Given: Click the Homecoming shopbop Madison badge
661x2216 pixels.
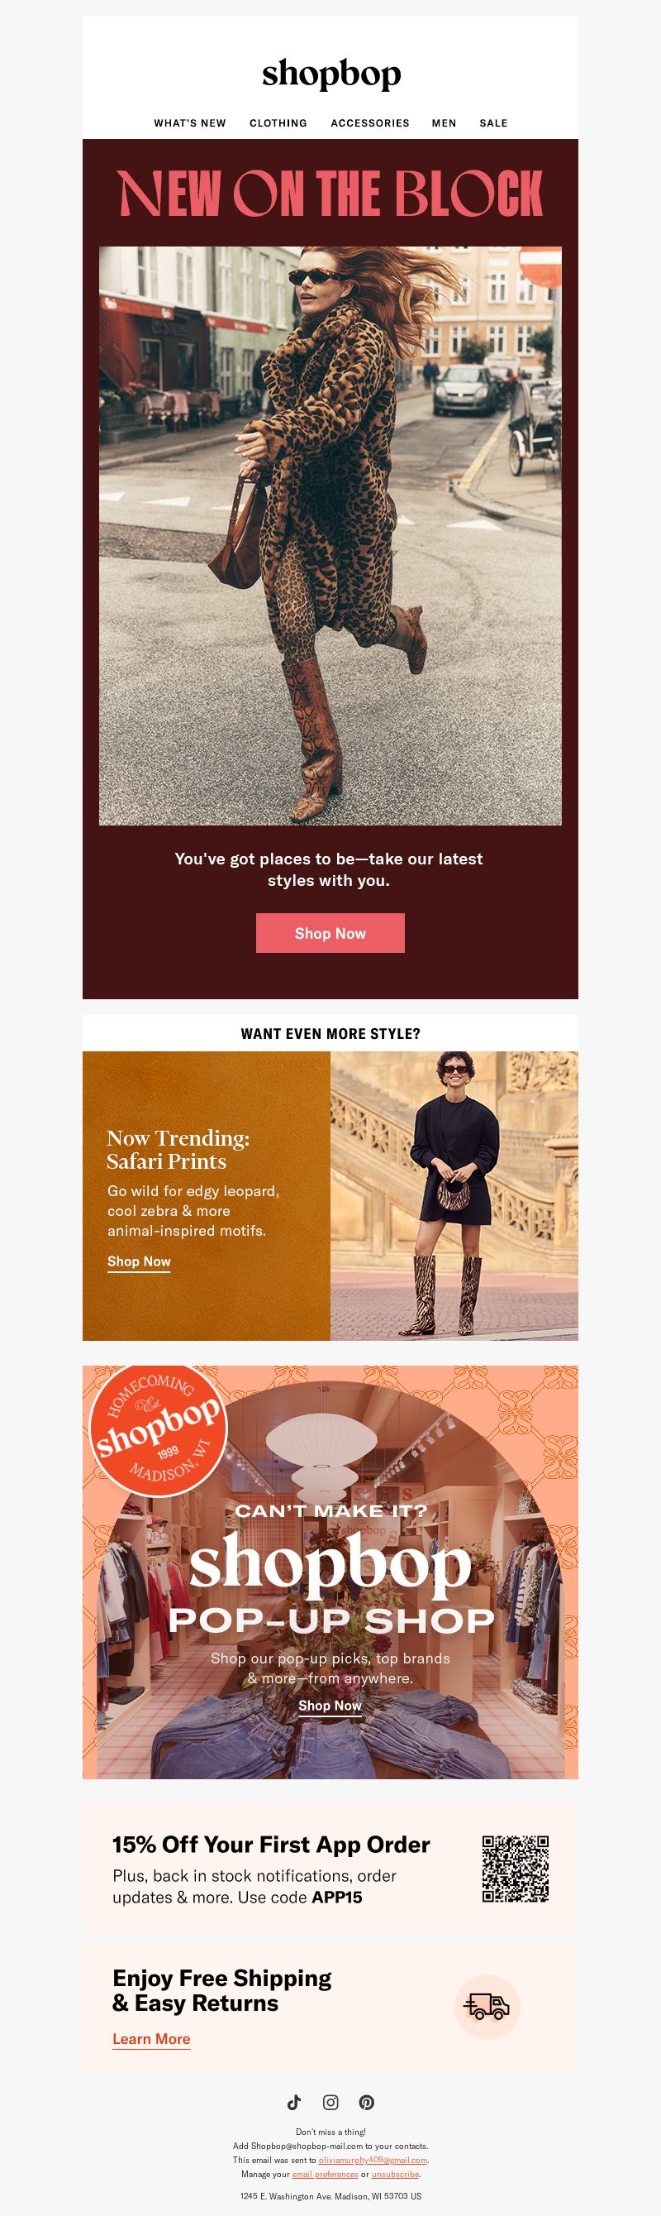Looking at the screenshot, I should pos(158,1429).
